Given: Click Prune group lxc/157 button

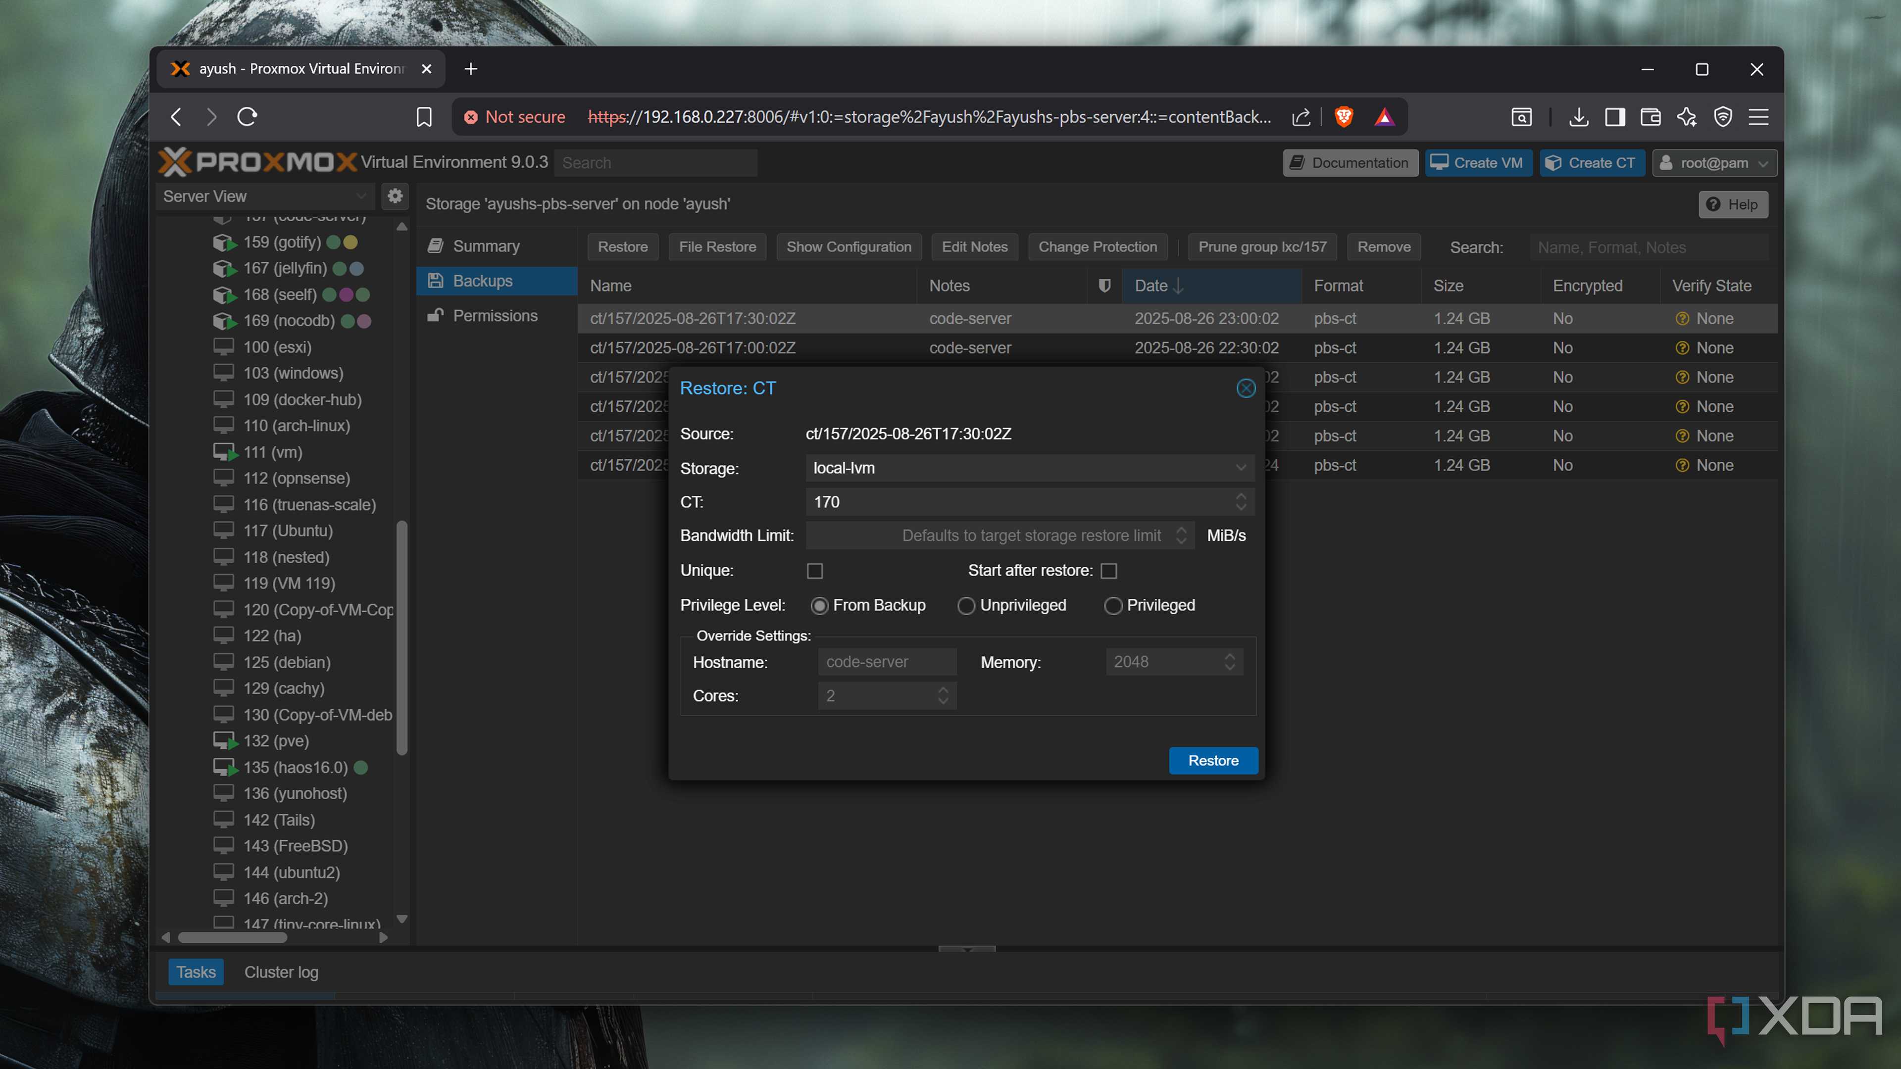Looking at the screenshot, I should pyautogui.click(x=1262, y=247).
